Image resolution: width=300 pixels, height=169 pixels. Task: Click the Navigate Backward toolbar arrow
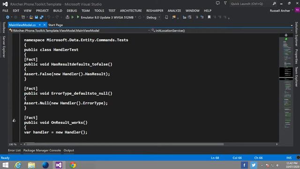(x=7, y=17)
